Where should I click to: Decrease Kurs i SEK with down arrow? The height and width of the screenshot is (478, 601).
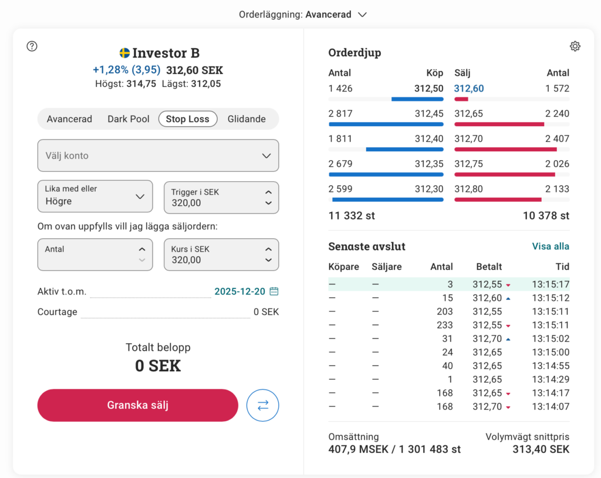pyautogui.click(x=268, y=260)
